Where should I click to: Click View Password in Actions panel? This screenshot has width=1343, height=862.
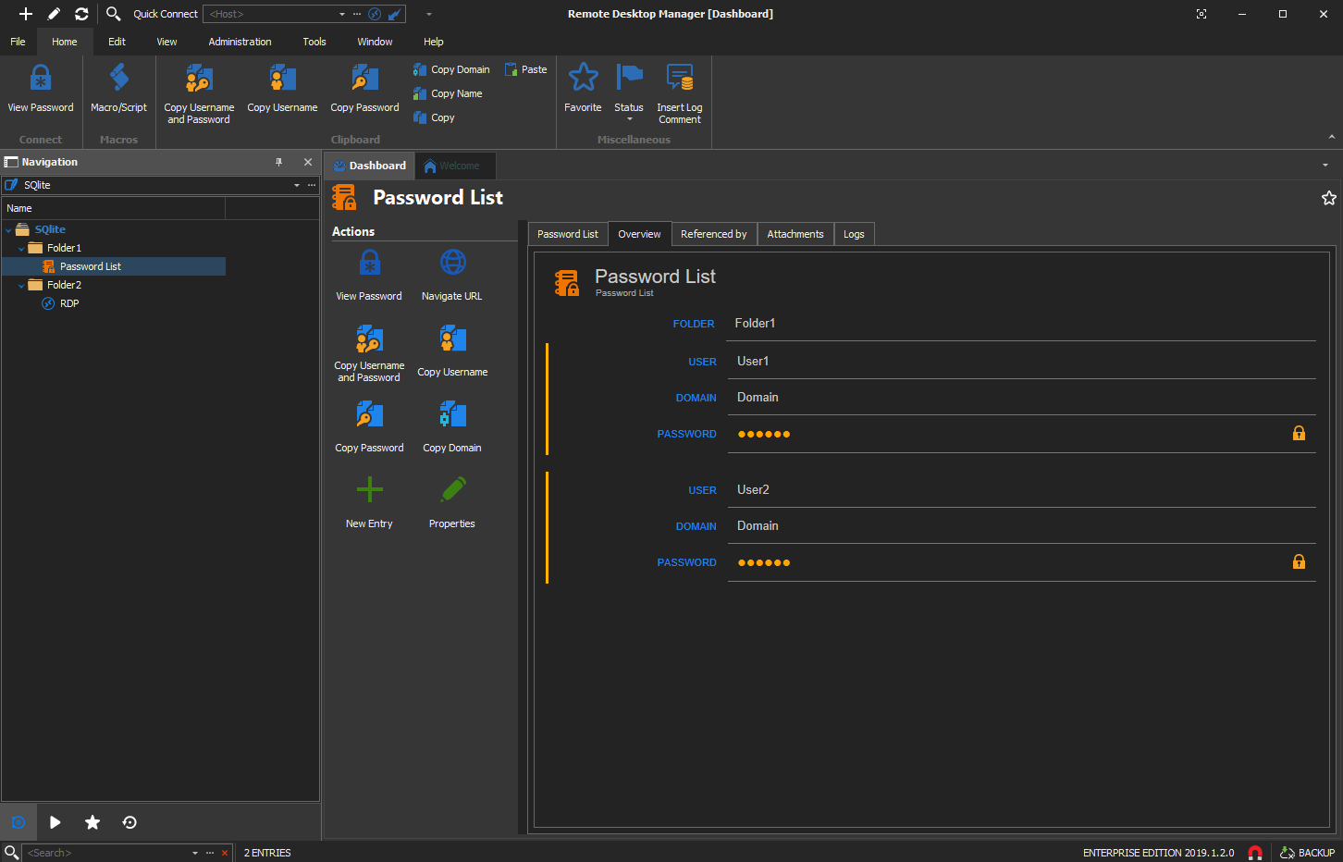tap(369, 275)
